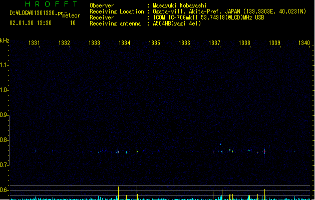Click the 1338 time axis label

point(244,43)
